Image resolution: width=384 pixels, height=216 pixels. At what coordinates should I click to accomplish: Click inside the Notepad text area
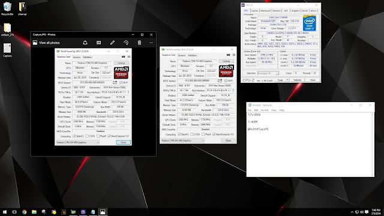[x=310, y=145]
